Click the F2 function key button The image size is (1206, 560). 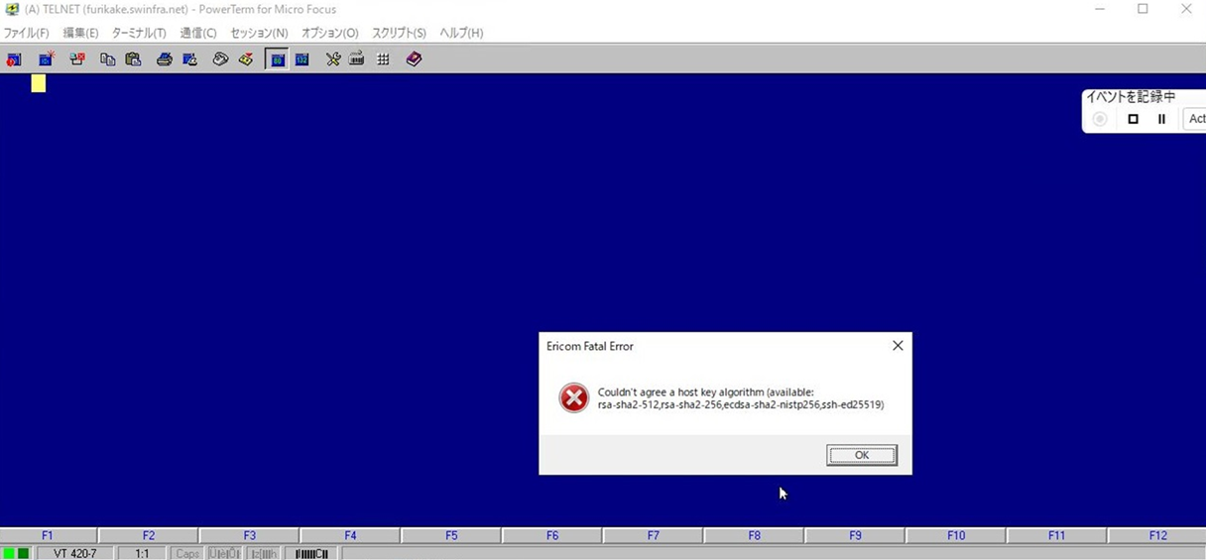(149, 535)
